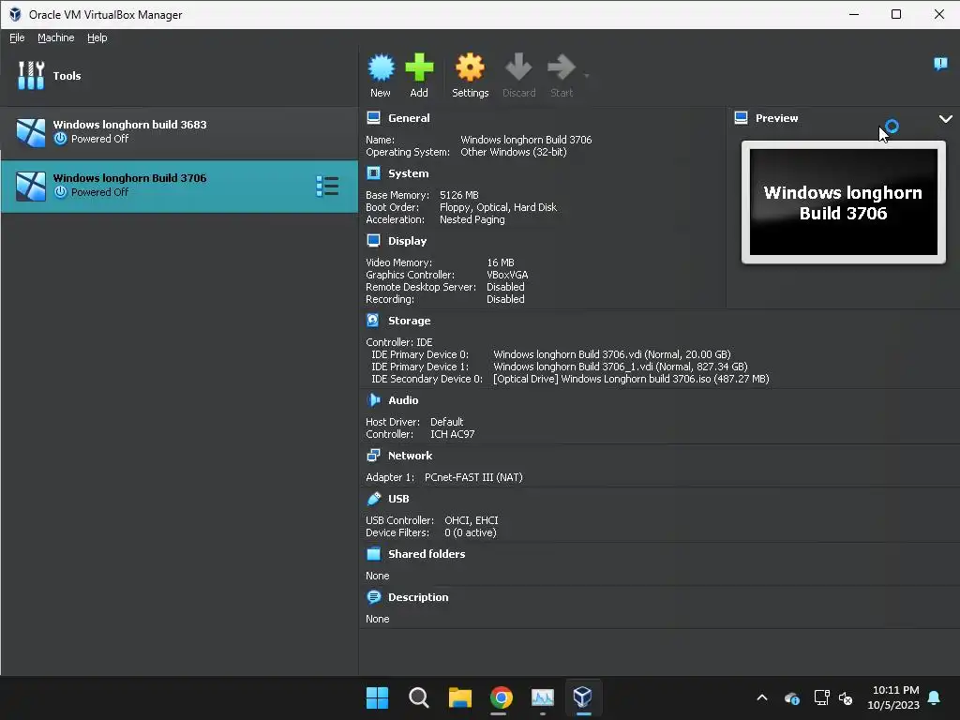
Task: Select Windows longhorn build 3683 VM
Action: [179, 133]
